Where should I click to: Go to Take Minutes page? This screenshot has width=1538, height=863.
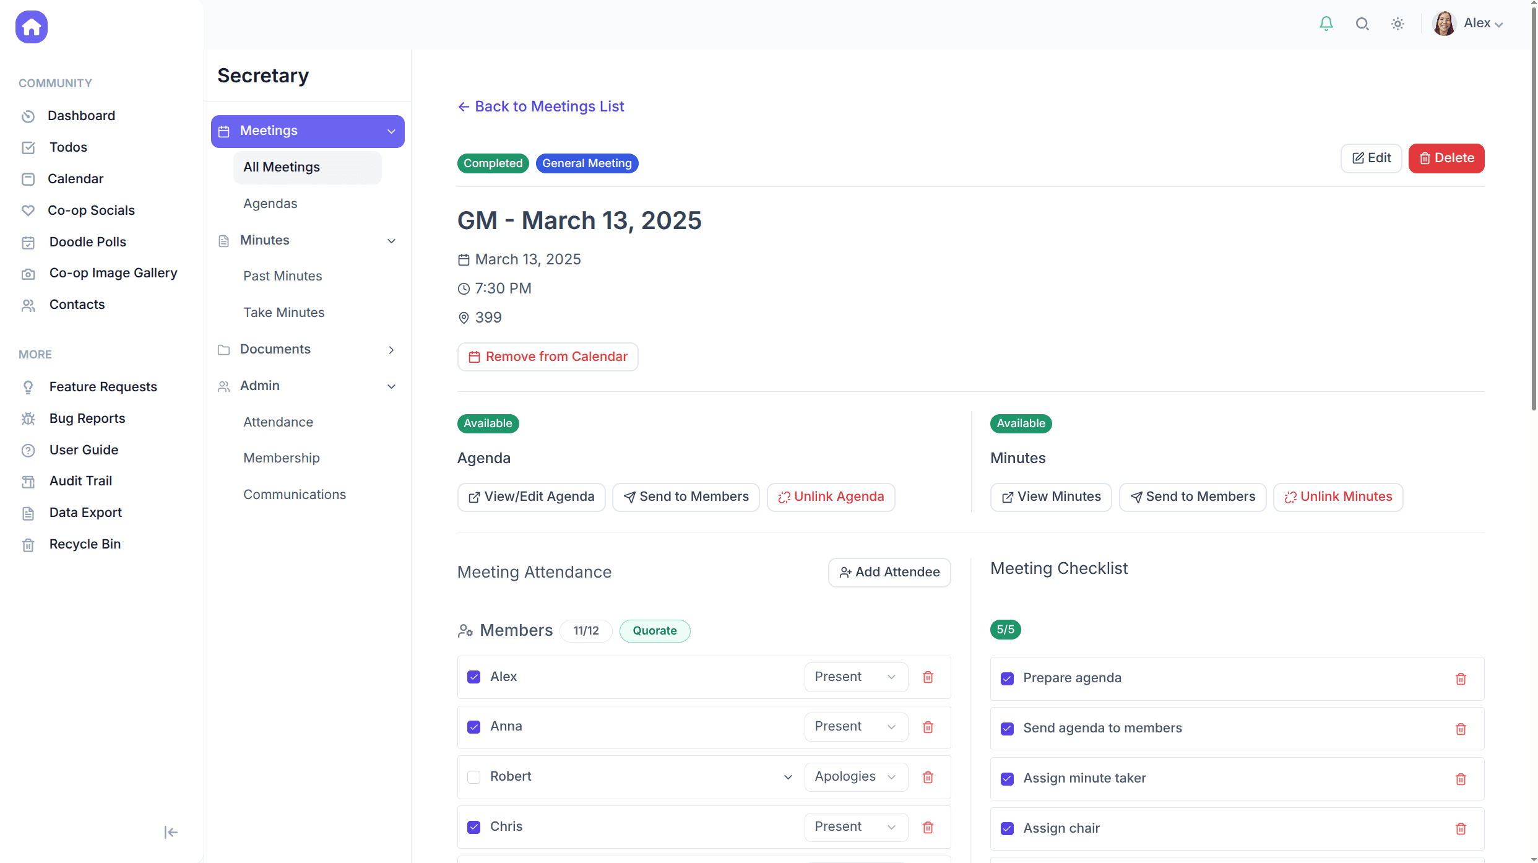[283, 313]
